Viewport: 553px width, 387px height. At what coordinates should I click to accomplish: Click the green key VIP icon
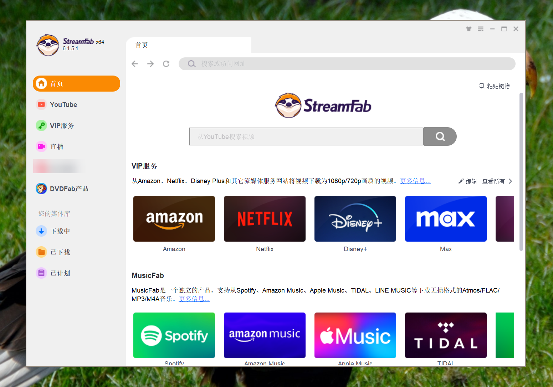click(x=41, y=125)
